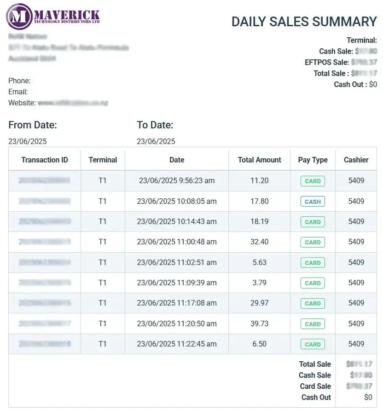Image resolution: width=383 pixels, height=410 pixels.
Task: Click the amount 6.50
Action: click(260, 344)
